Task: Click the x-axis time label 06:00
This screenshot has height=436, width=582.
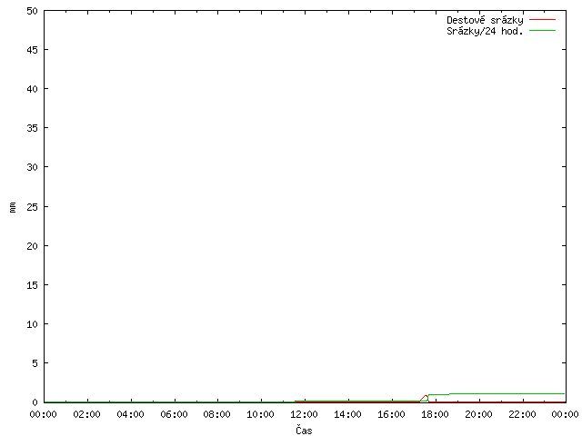Action: [174, 414]
